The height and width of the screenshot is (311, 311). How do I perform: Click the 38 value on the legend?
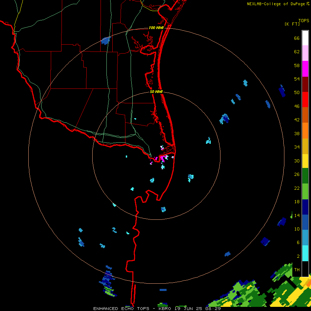point(297,133)
